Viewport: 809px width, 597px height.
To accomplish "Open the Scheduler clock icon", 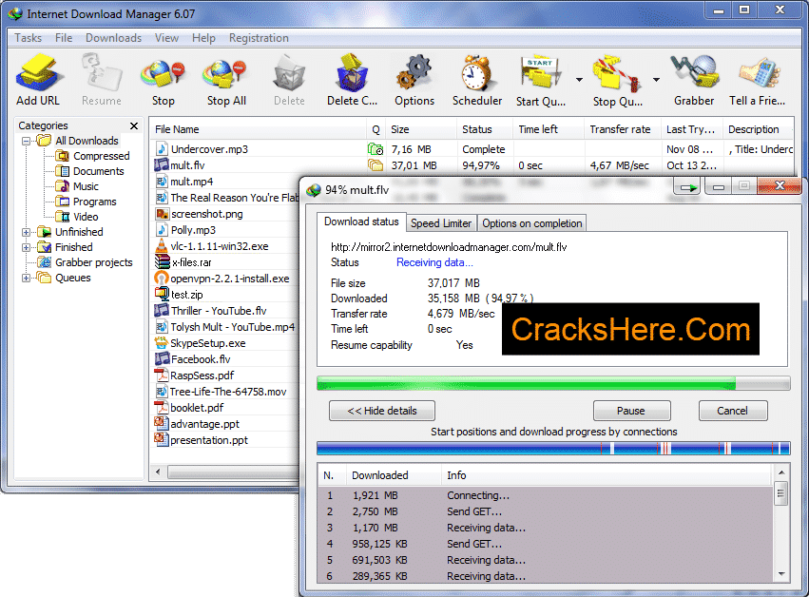I will tap(476, 73).
